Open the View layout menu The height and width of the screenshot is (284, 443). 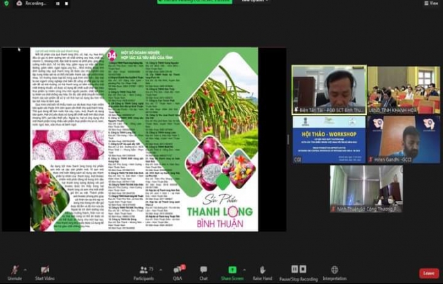(431, 3)
